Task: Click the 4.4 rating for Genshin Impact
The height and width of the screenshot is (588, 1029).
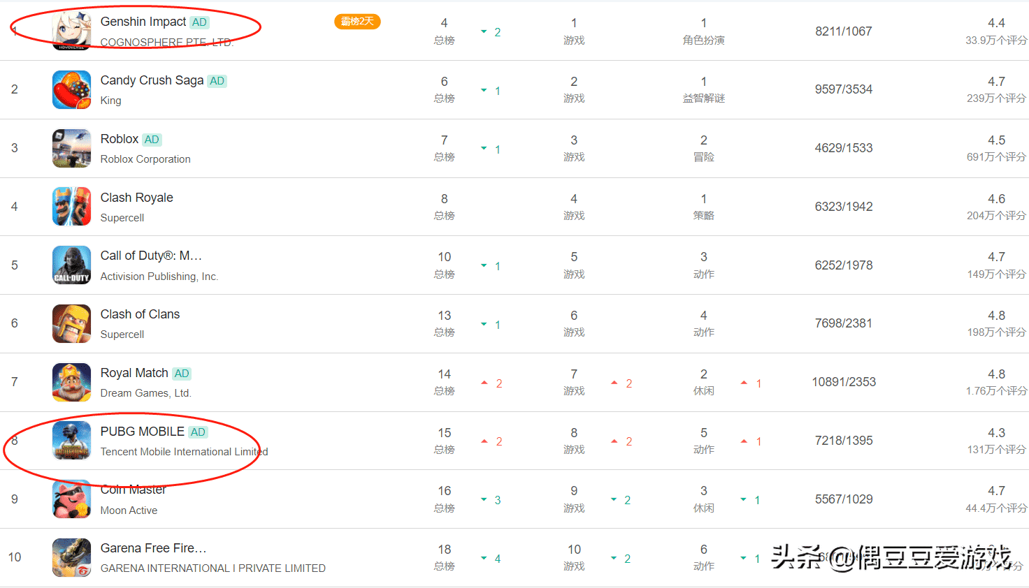Action: point(996,23)
